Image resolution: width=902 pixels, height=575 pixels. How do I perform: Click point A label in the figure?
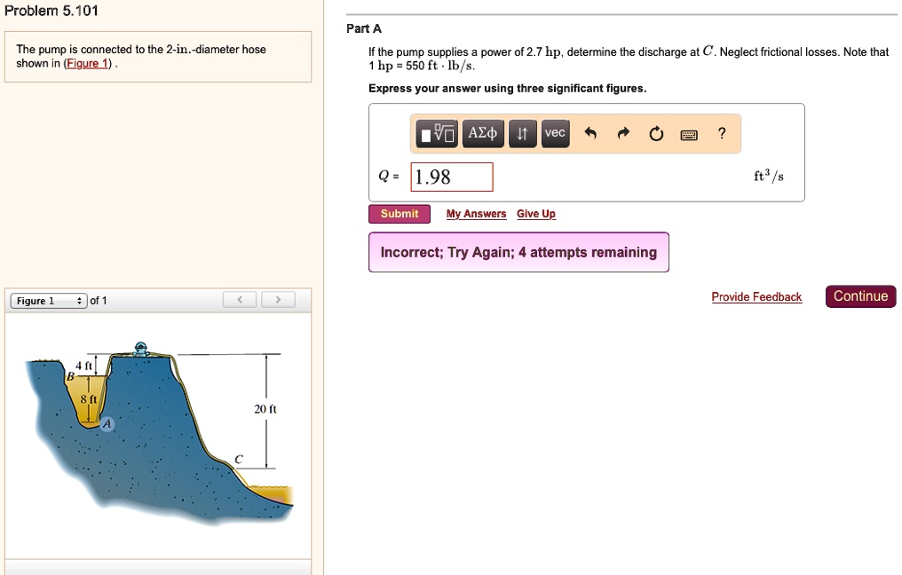107,424
